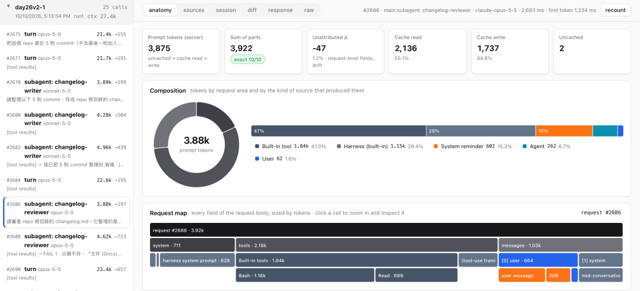Click the Built-in tool legend entry
Viewport: 640px width, 291px height.
290,146
